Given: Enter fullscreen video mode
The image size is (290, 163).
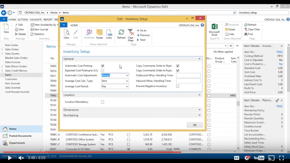Looking at the screenshot, I should (x=282, y=158).
